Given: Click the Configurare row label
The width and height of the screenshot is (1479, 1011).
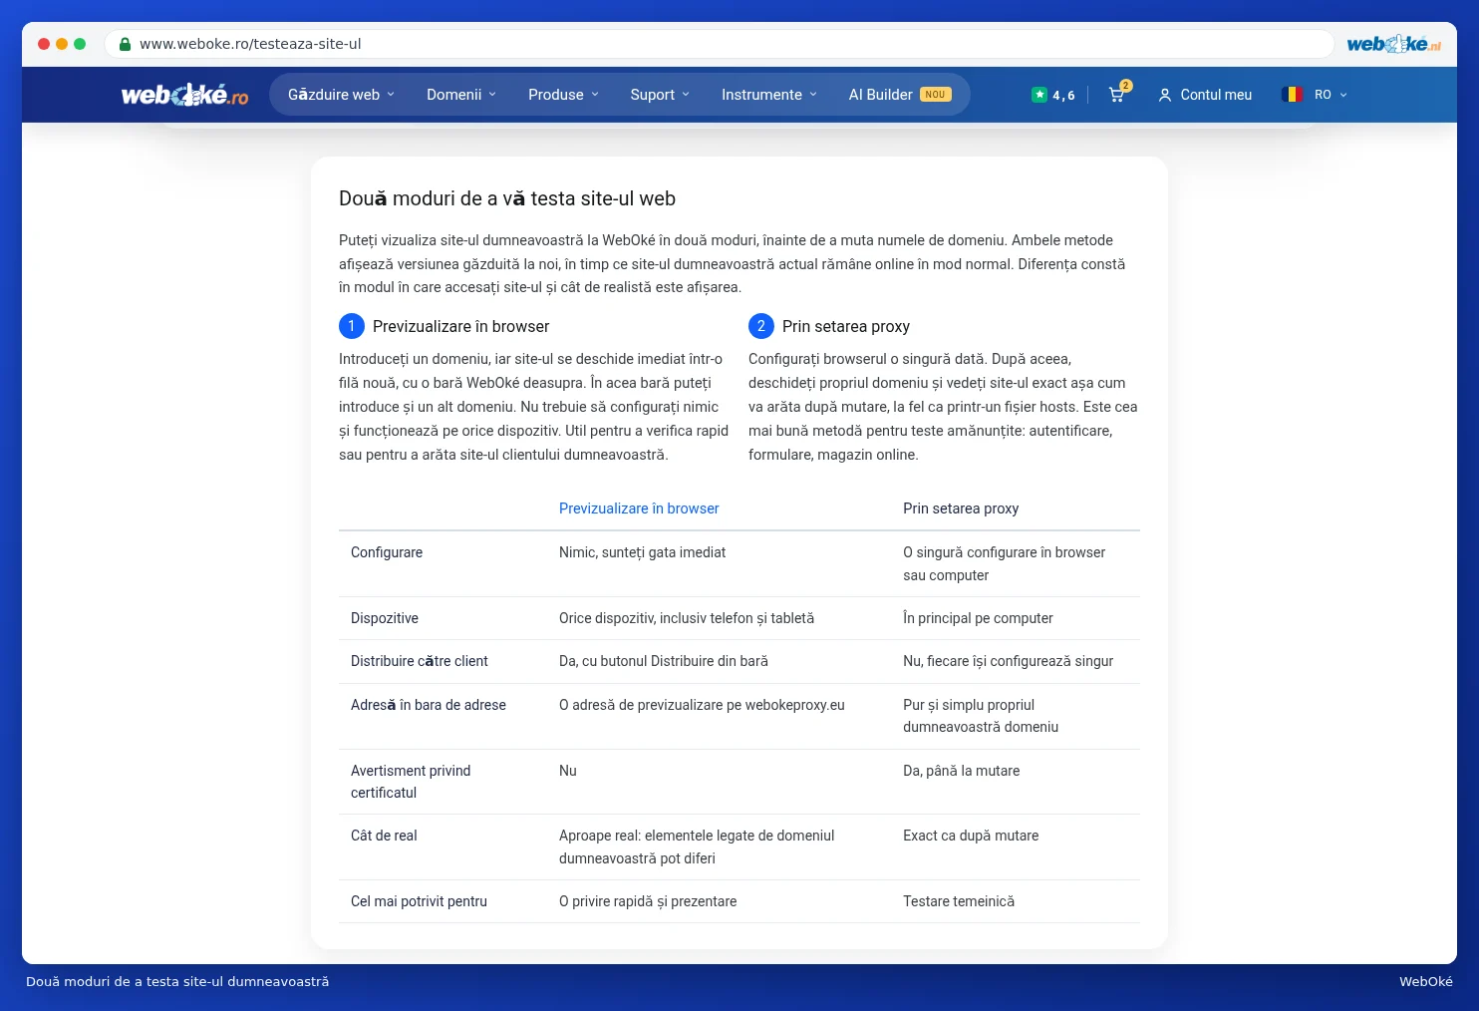Looking at the screenshot, I should tap(387, 552).
